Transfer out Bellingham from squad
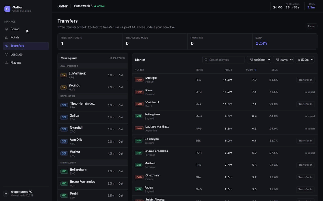This screenshot has height=201, width=323. coord(121,171)
